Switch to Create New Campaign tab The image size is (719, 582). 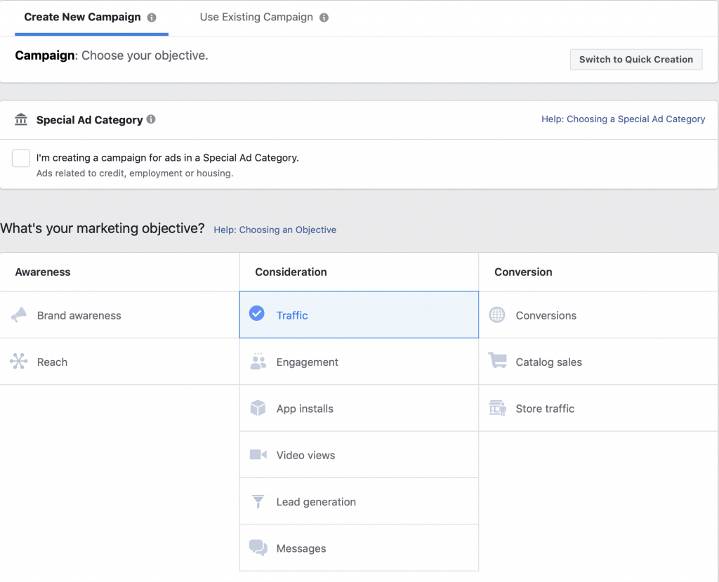click(x=82, y=17)
